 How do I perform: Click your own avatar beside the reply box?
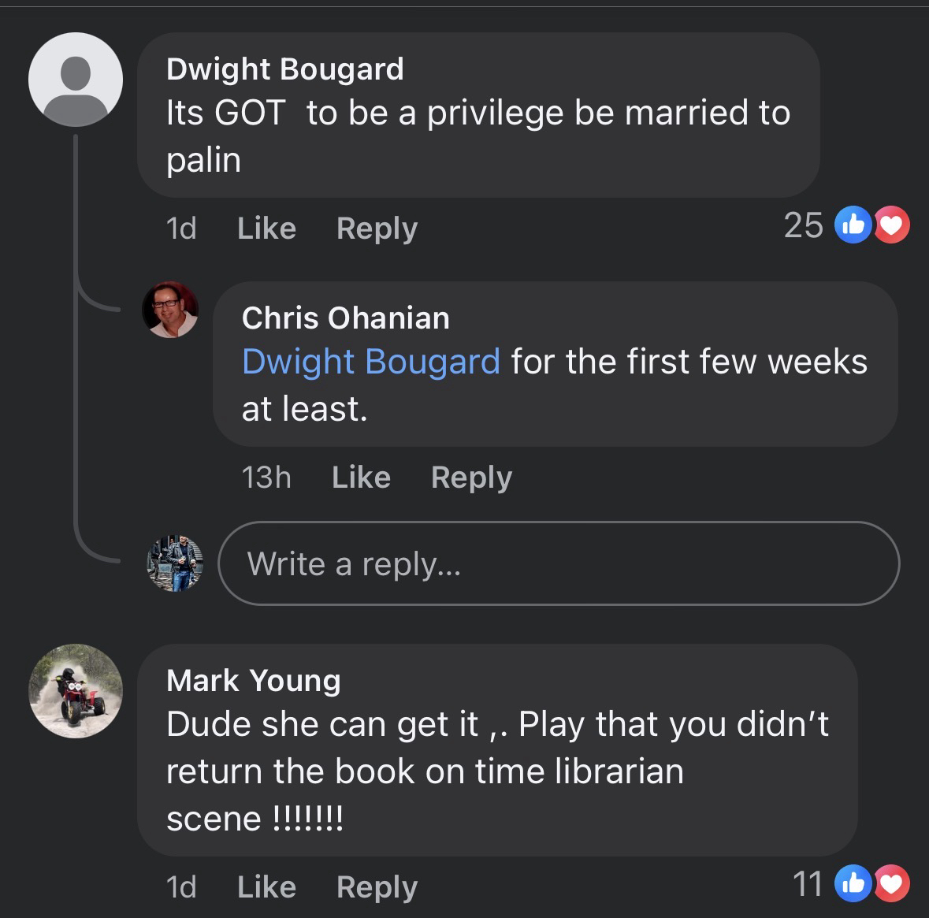pyautogui.click(x=175, y=563)
